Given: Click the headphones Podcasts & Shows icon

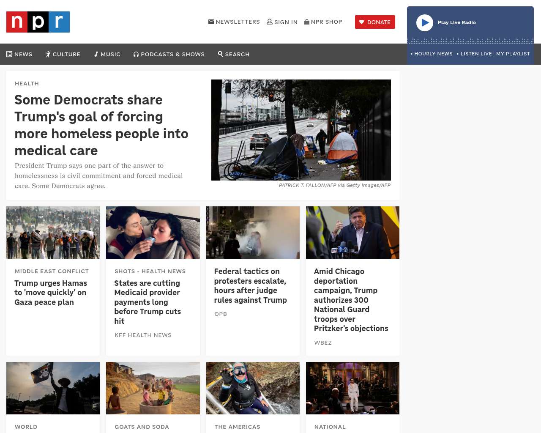Looking at the screenshot, I should [x=136, y=54].
